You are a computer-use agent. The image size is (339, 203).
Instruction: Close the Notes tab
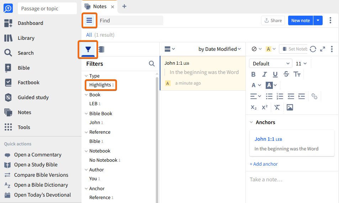pos(112,7)
